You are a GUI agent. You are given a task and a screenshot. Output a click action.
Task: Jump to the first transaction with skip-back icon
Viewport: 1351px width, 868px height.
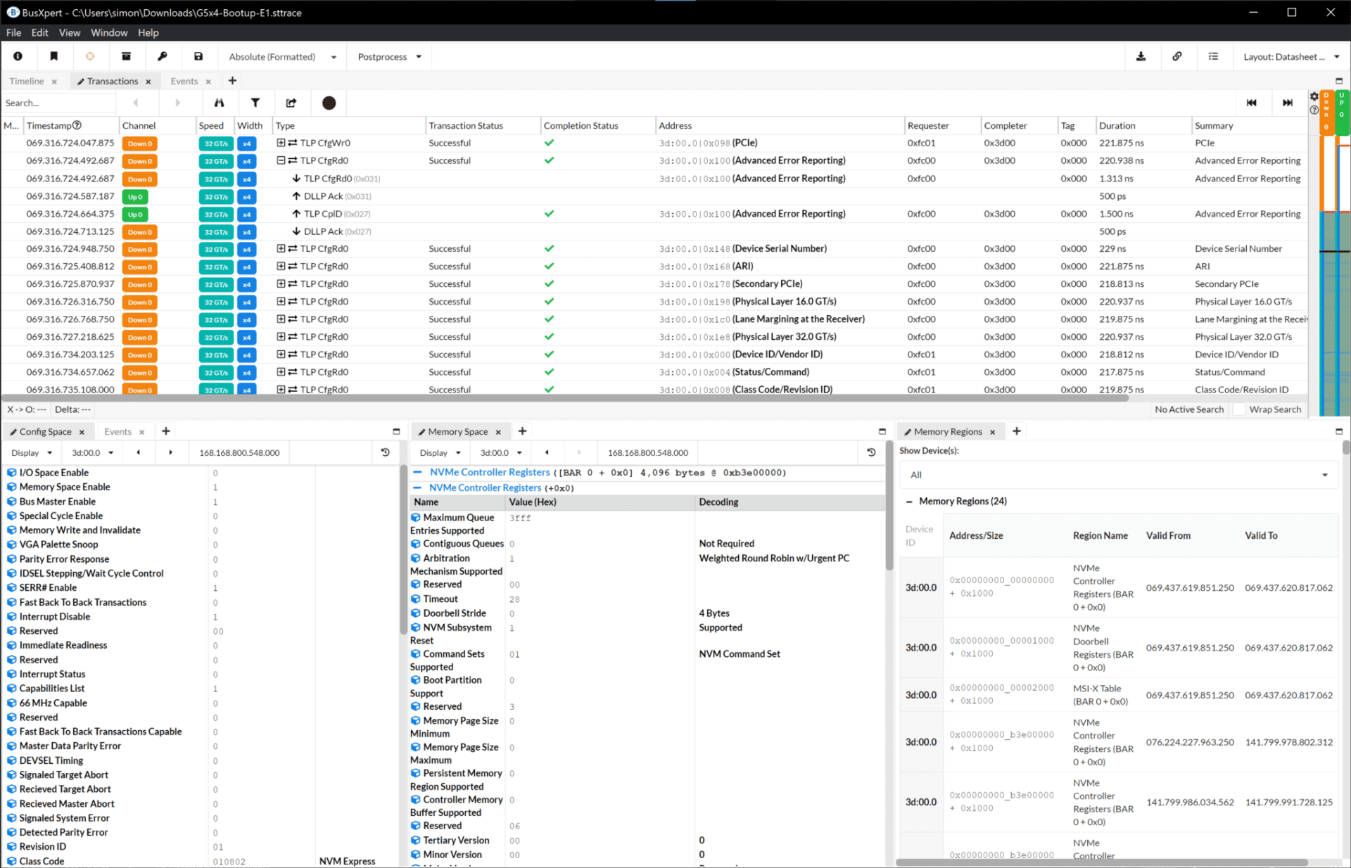[1251, 103]
